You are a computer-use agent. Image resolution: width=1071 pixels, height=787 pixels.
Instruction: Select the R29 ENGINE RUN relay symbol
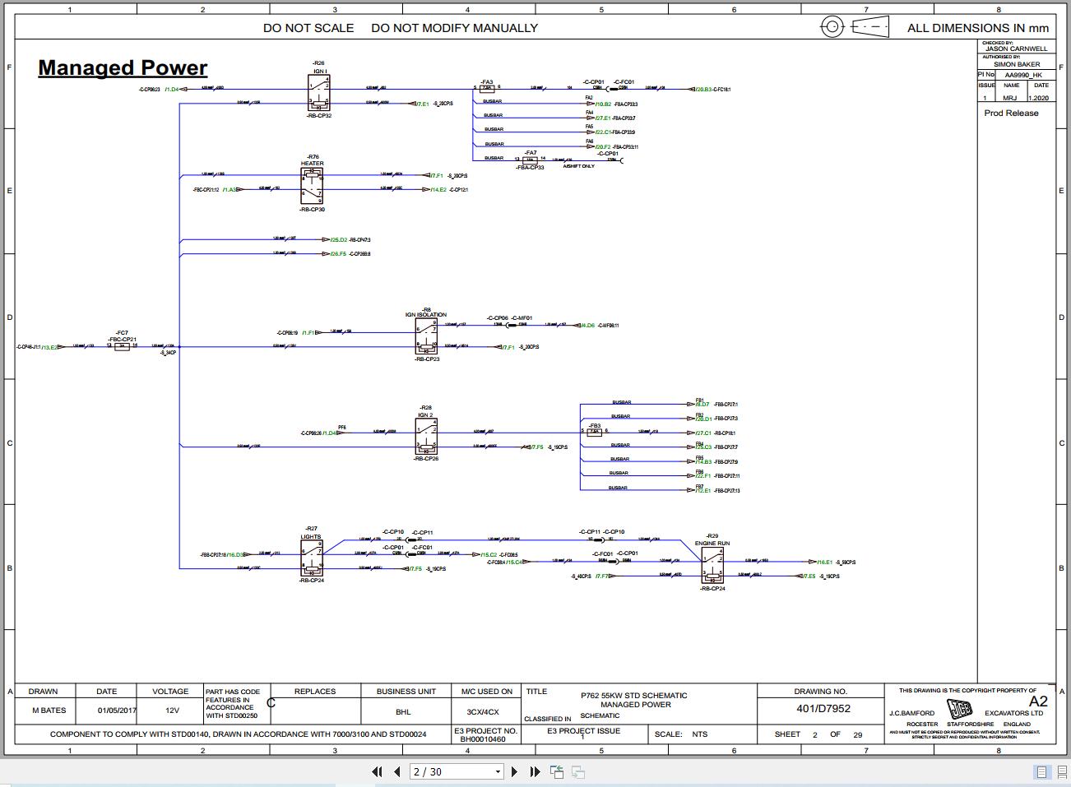coord(712,566)
